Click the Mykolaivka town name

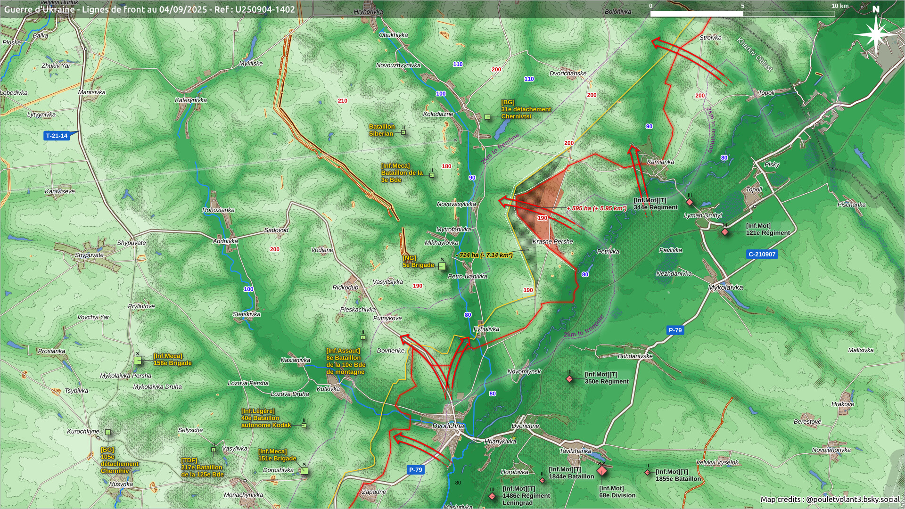click(x=725, y=287)
